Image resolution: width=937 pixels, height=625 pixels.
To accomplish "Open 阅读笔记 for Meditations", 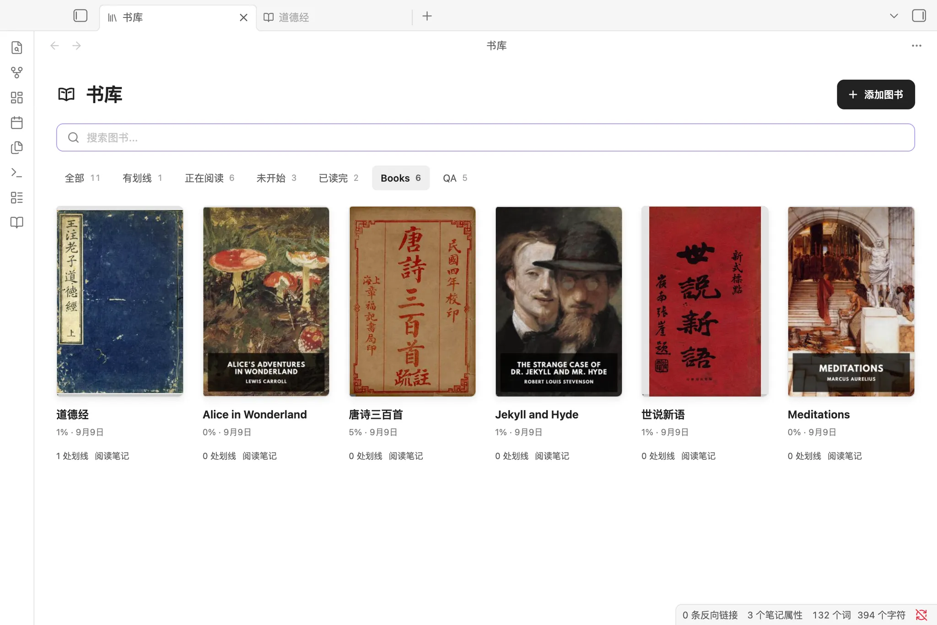I will point(845,456).
